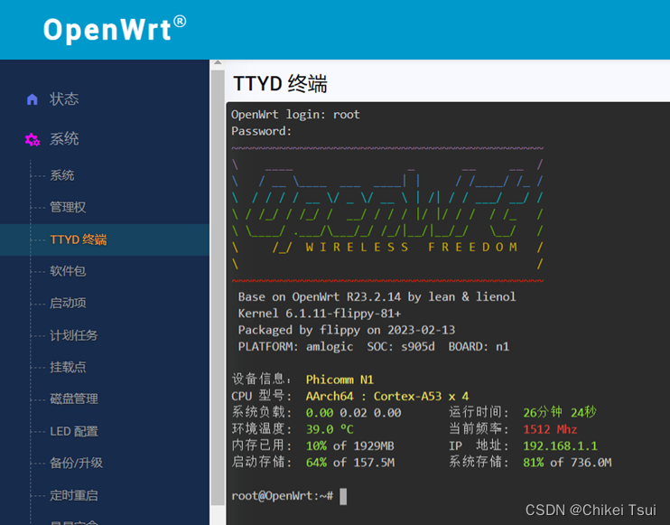The width and height of the screenshot is (670, 525).
Task: Open 挂载点 in the sidebar
Action: [68, 367]
